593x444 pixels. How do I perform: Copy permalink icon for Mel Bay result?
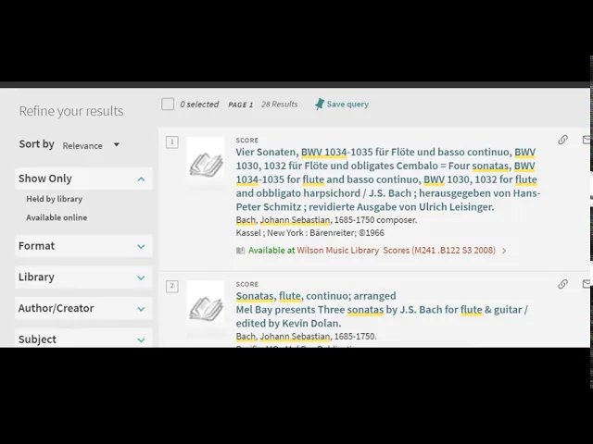pos(562,284)
